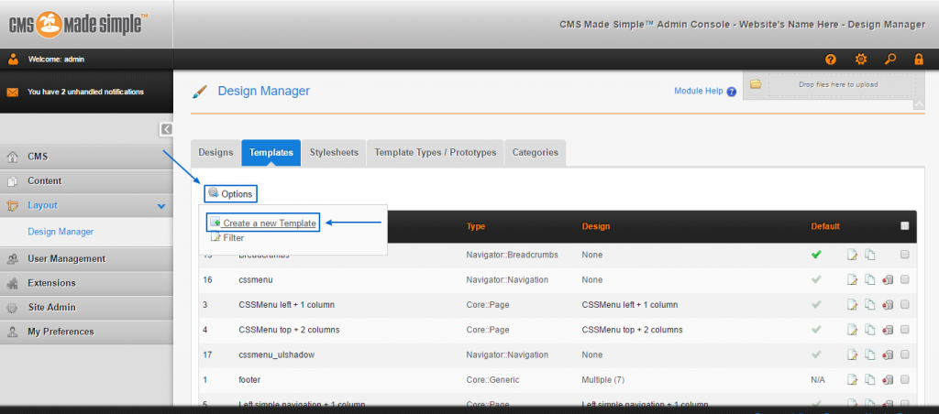Open the Module Help link

coord(699,92)
